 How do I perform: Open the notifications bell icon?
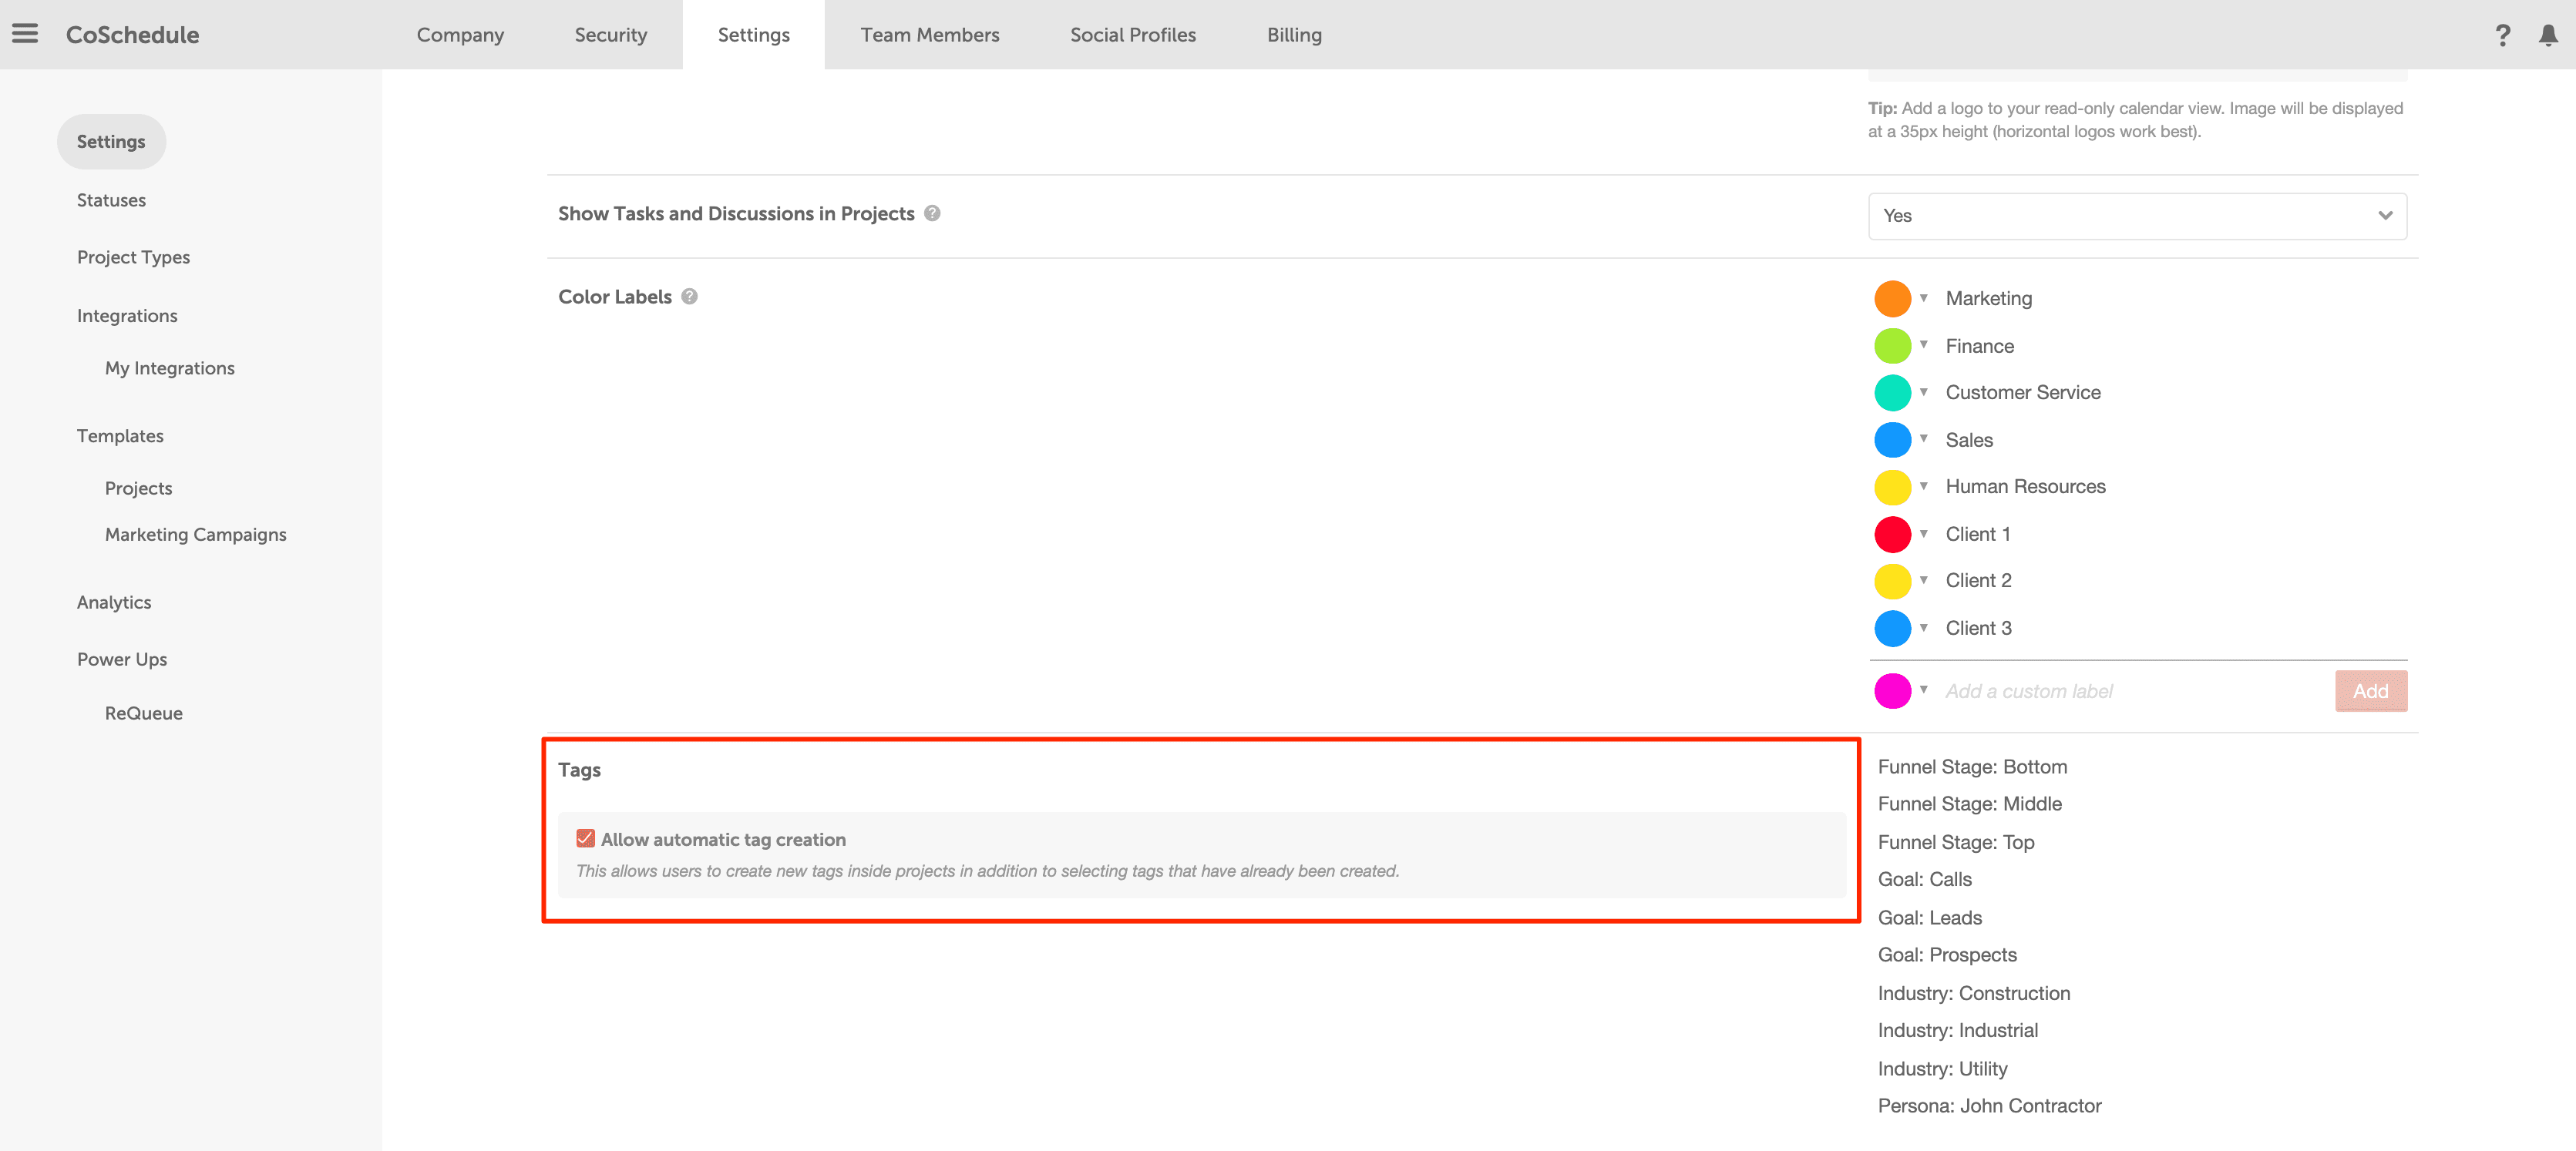(2549, 35)
